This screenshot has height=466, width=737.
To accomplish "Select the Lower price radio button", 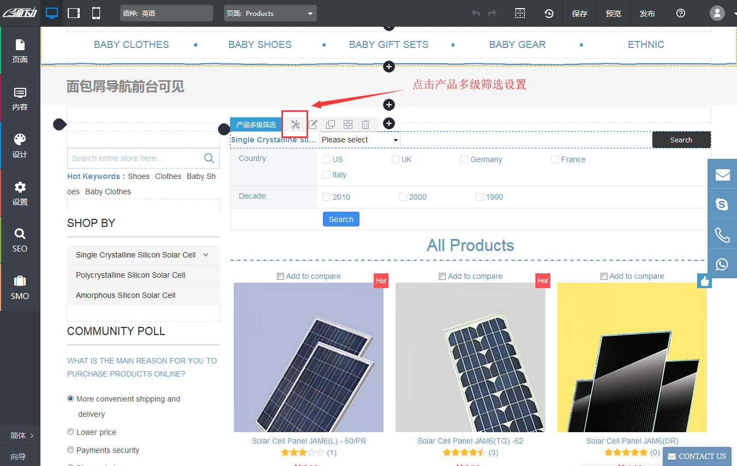I will 70,432.
